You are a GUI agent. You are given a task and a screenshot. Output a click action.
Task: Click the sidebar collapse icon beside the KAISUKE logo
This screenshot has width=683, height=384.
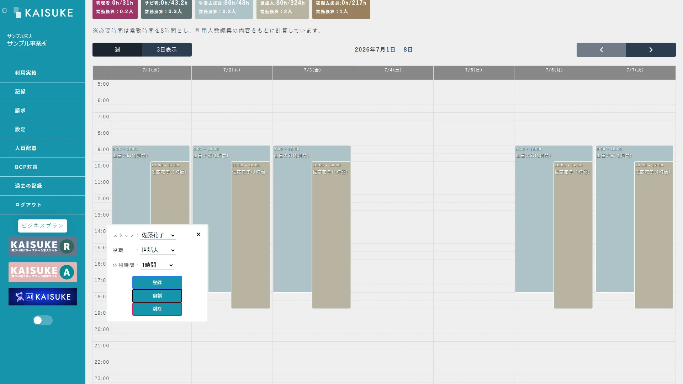[5, 11]
